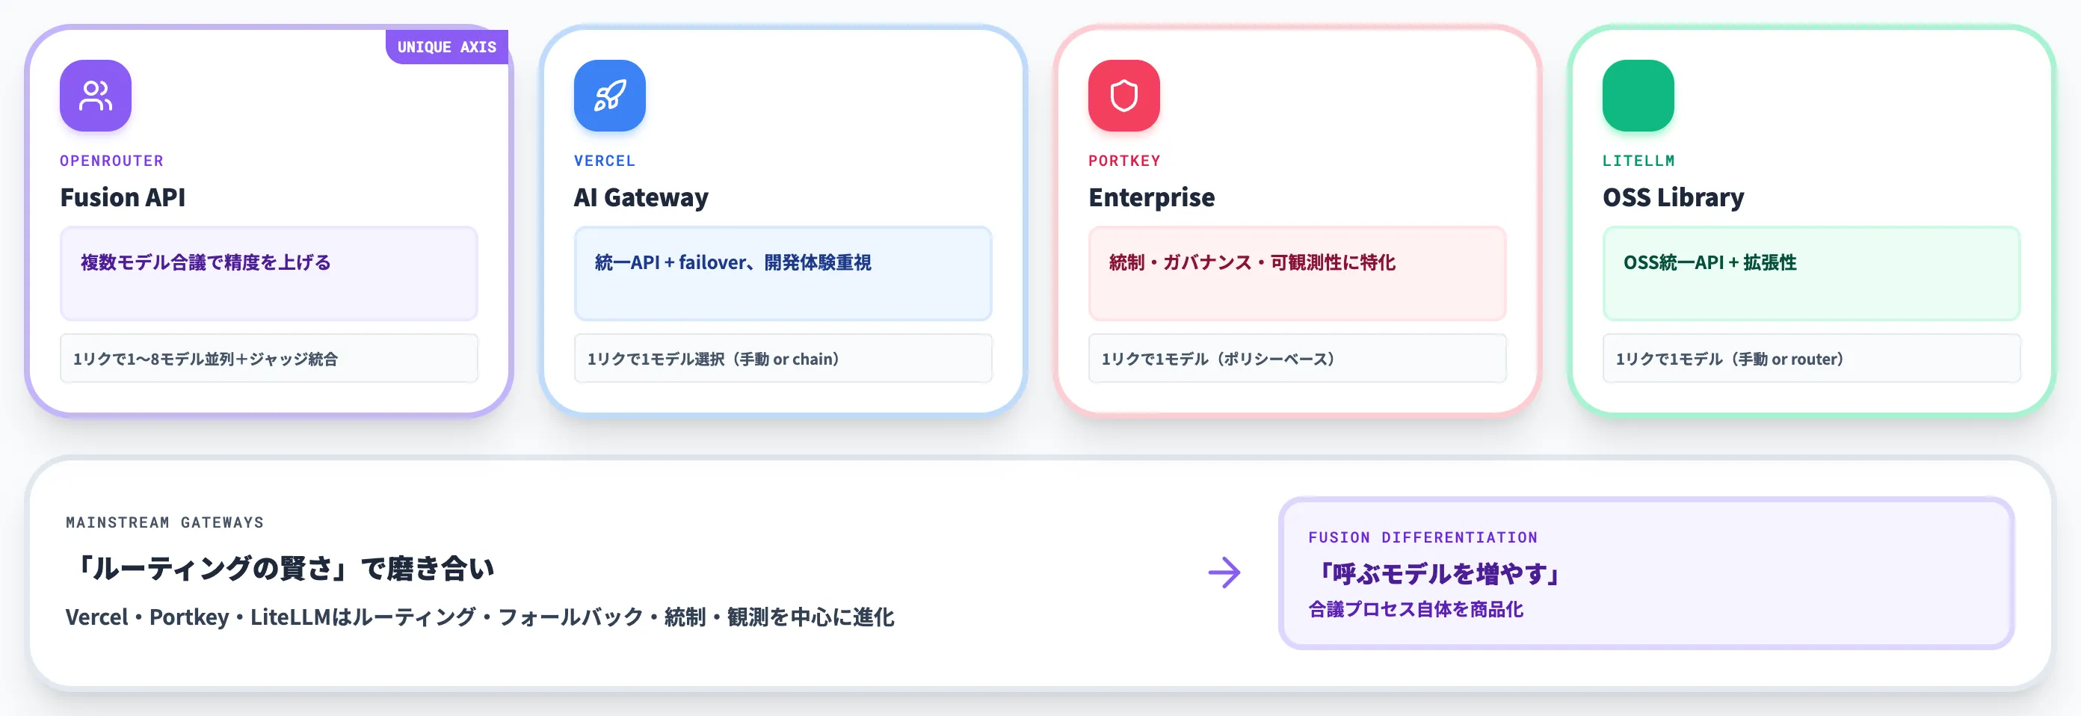Click the purple arrow icon in bottom panel
Image resolution: width=2081 pixels, height=716 pixels.
point(1224,573)
